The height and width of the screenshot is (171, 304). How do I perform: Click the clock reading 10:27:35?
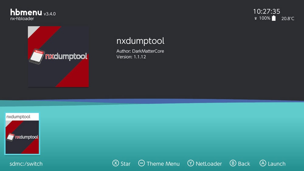[x=267, y=12]
